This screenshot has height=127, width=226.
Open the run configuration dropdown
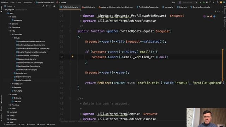click(x=188, y=2)
